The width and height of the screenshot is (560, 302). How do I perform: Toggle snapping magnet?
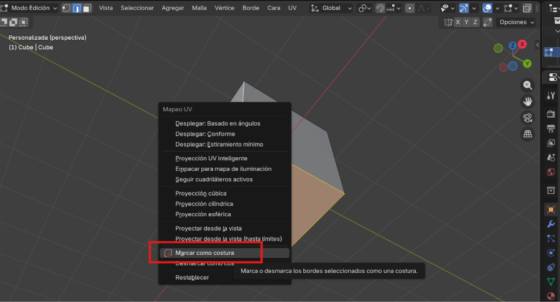tap(380, 8)
